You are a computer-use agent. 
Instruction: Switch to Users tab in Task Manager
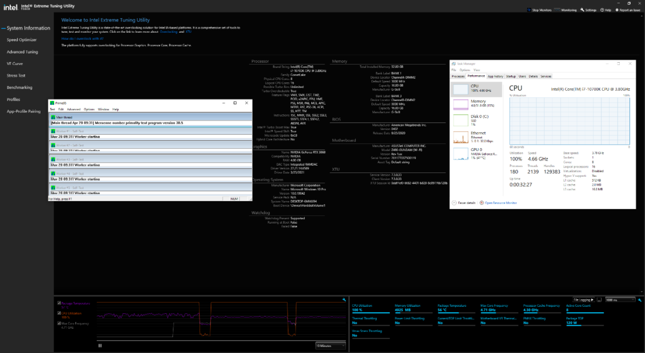(x=522, y=76)
